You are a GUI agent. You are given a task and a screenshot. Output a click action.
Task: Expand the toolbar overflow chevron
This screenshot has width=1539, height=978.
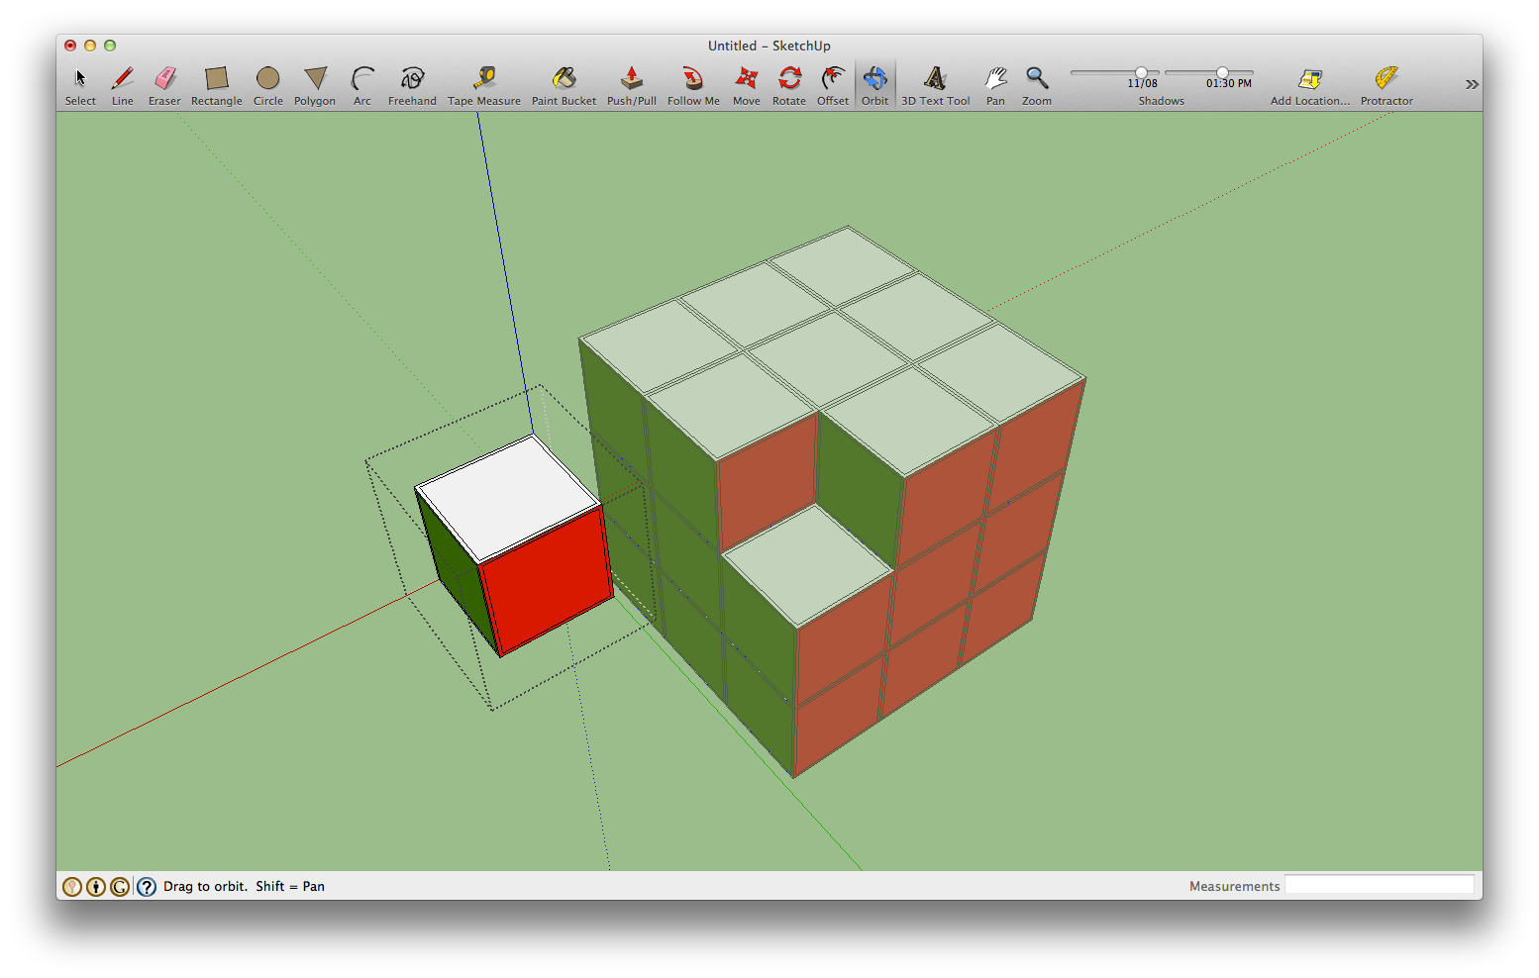[1473, 84]
